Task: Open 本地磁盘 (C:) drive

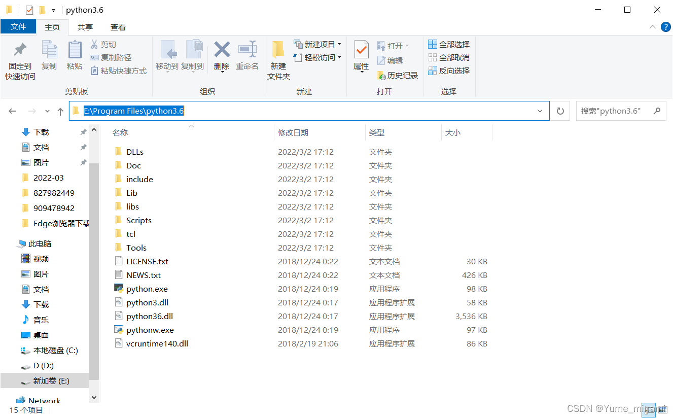Action: click(x=56, y=350)
